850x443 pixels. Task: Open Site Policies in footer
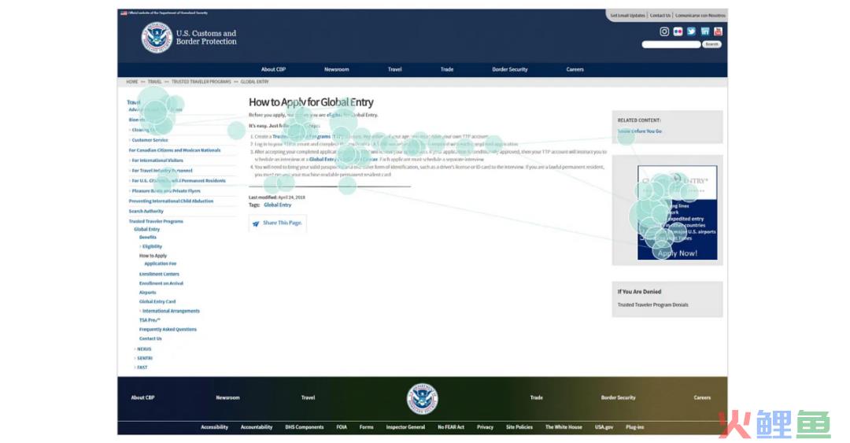519,427
